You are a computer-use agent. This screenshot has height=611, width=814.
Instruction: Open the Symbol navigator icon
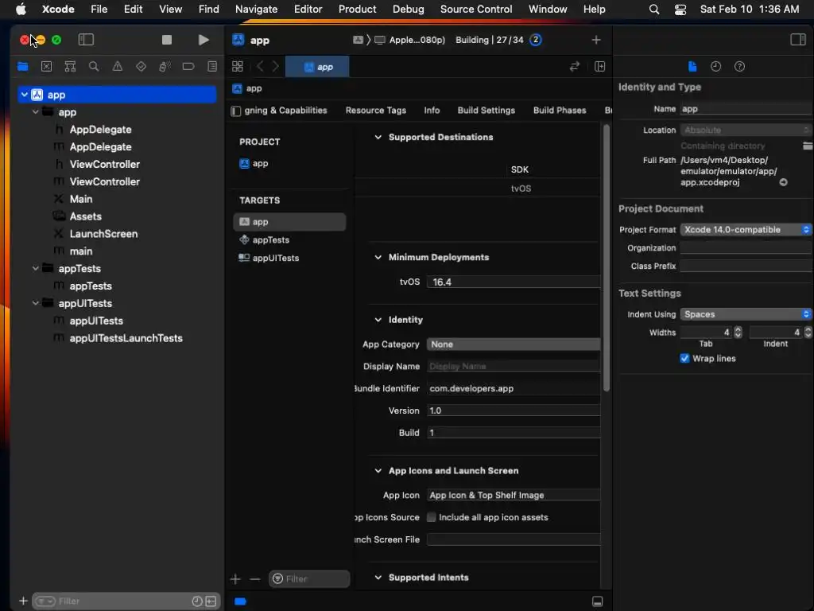coord(70,67)
